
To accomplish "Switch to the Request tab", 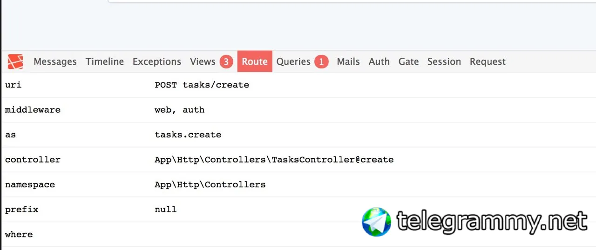I will [x=488, y=61].
